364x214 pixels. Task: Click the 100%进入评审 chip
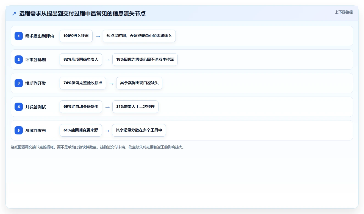76,36
